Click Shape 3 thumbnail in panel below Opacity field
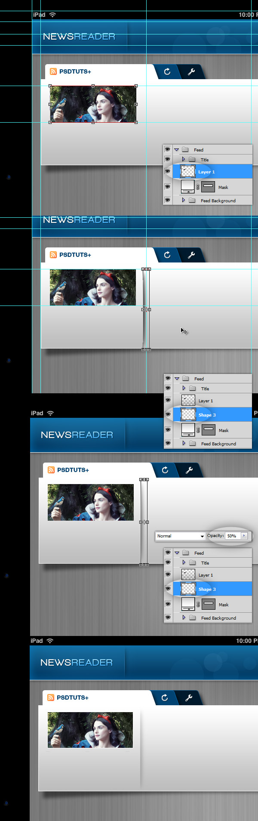258x821 pixels. pyautogui.click(x=188, y=589)
